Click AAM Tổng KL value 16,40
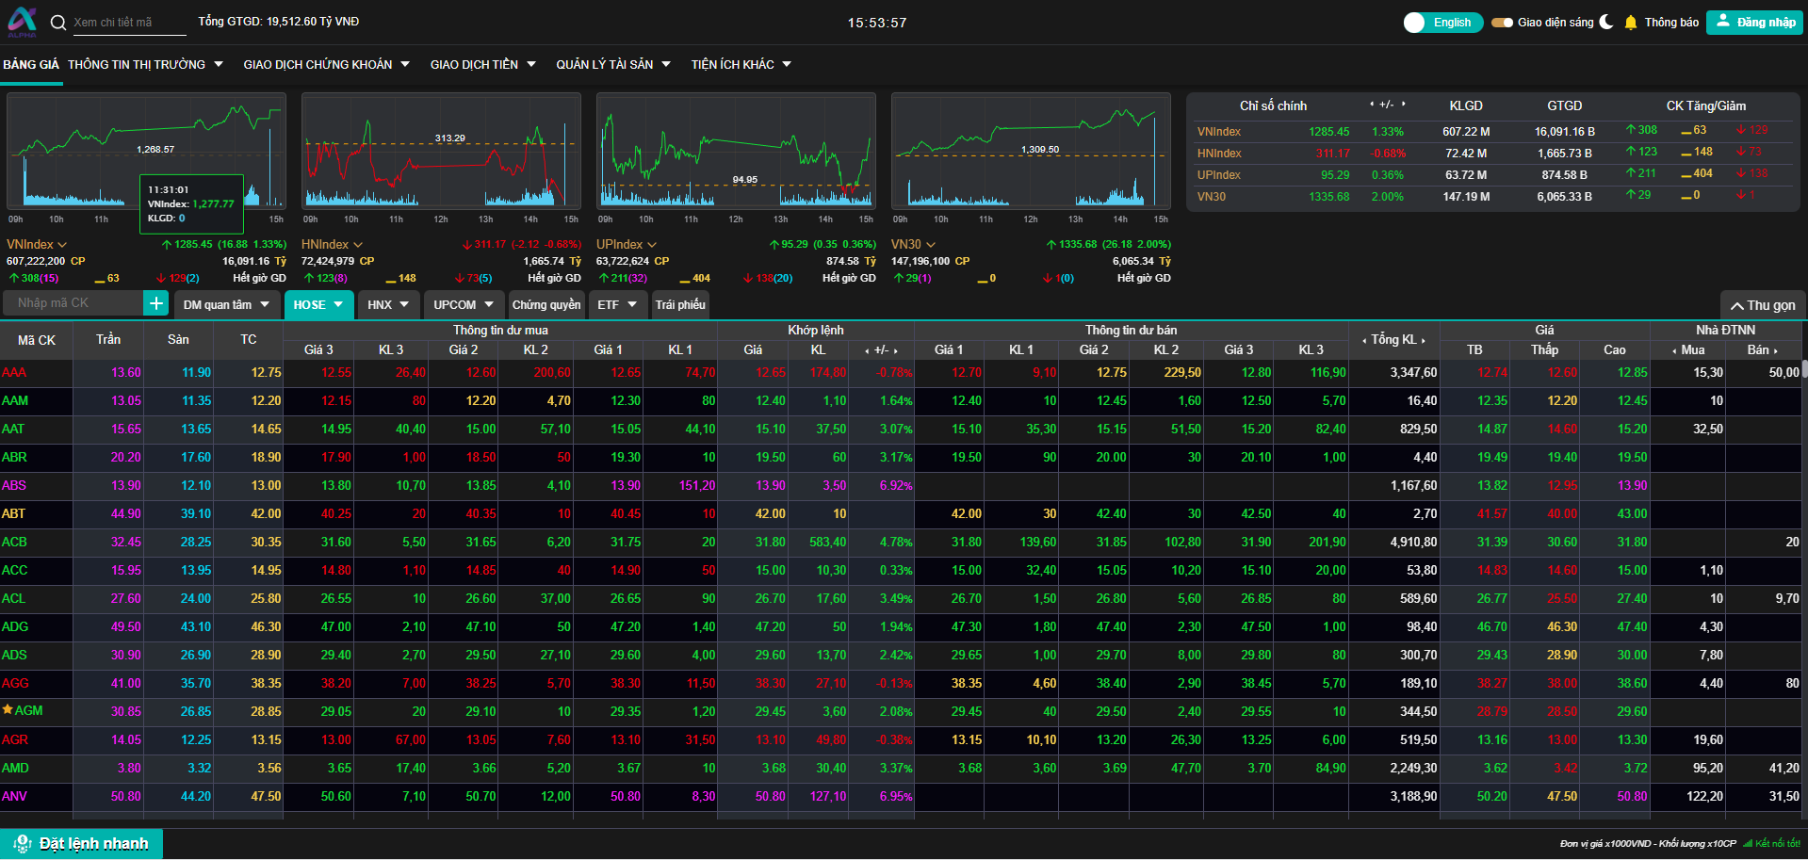This screenshot has height=860, width=1808. [x=1422, y=400]
